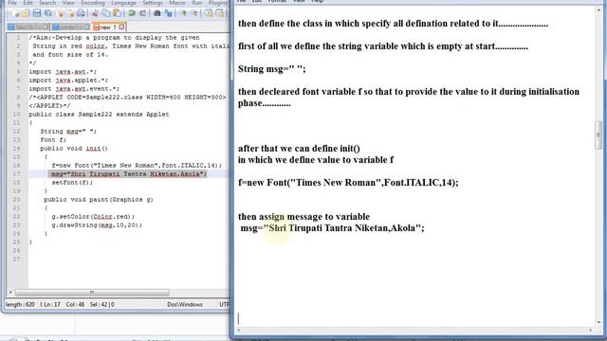Click code line 'import java.applet.*;'
This screenshot has width=607, height=341.
coord(68,81)
